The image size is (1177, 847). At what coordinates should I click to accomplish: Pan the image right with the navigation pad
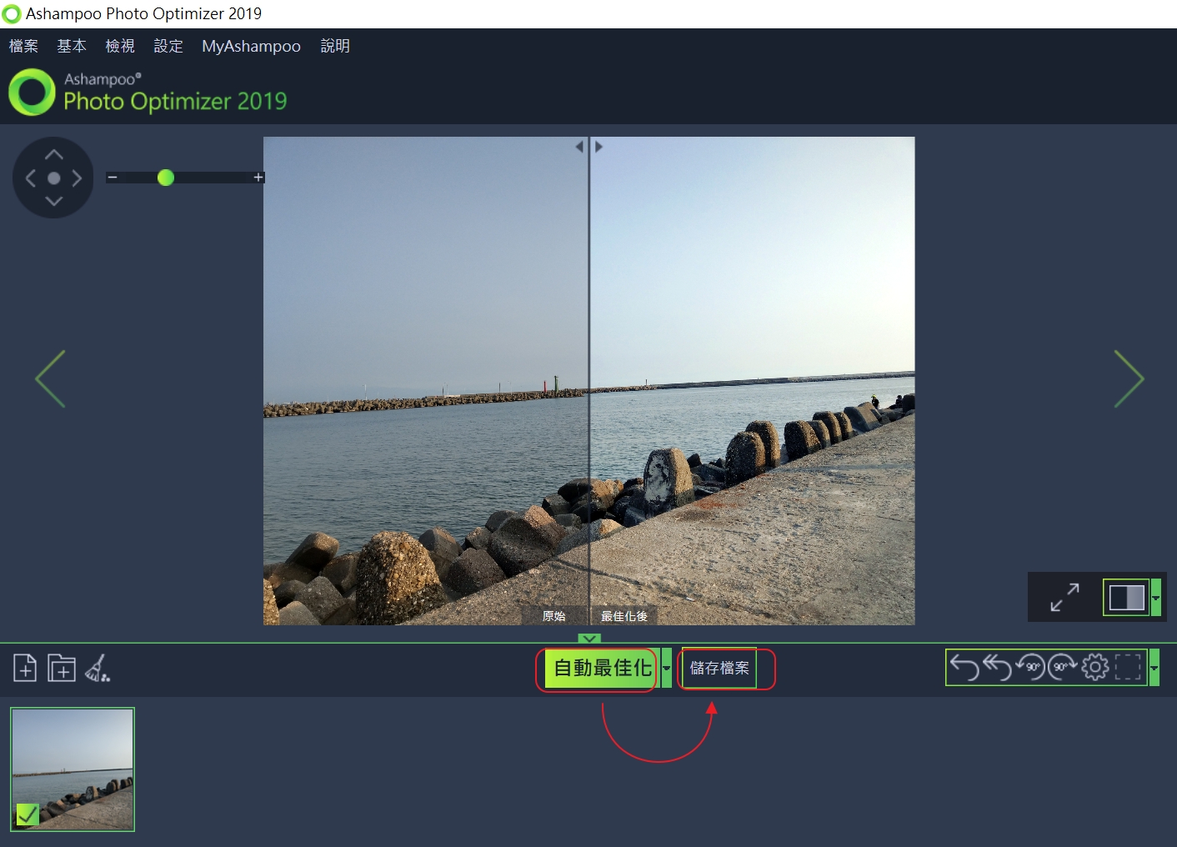coord(77,178)
